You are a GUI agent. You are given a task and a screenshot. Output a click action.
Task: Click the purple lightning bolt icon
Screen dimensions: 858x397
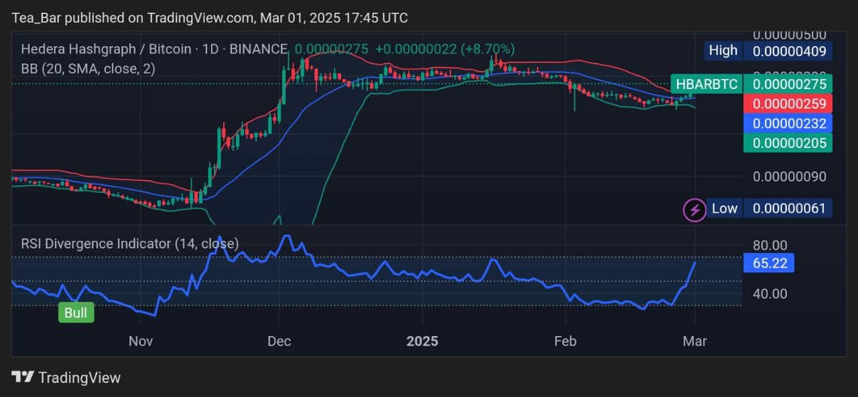coord(694,210)
